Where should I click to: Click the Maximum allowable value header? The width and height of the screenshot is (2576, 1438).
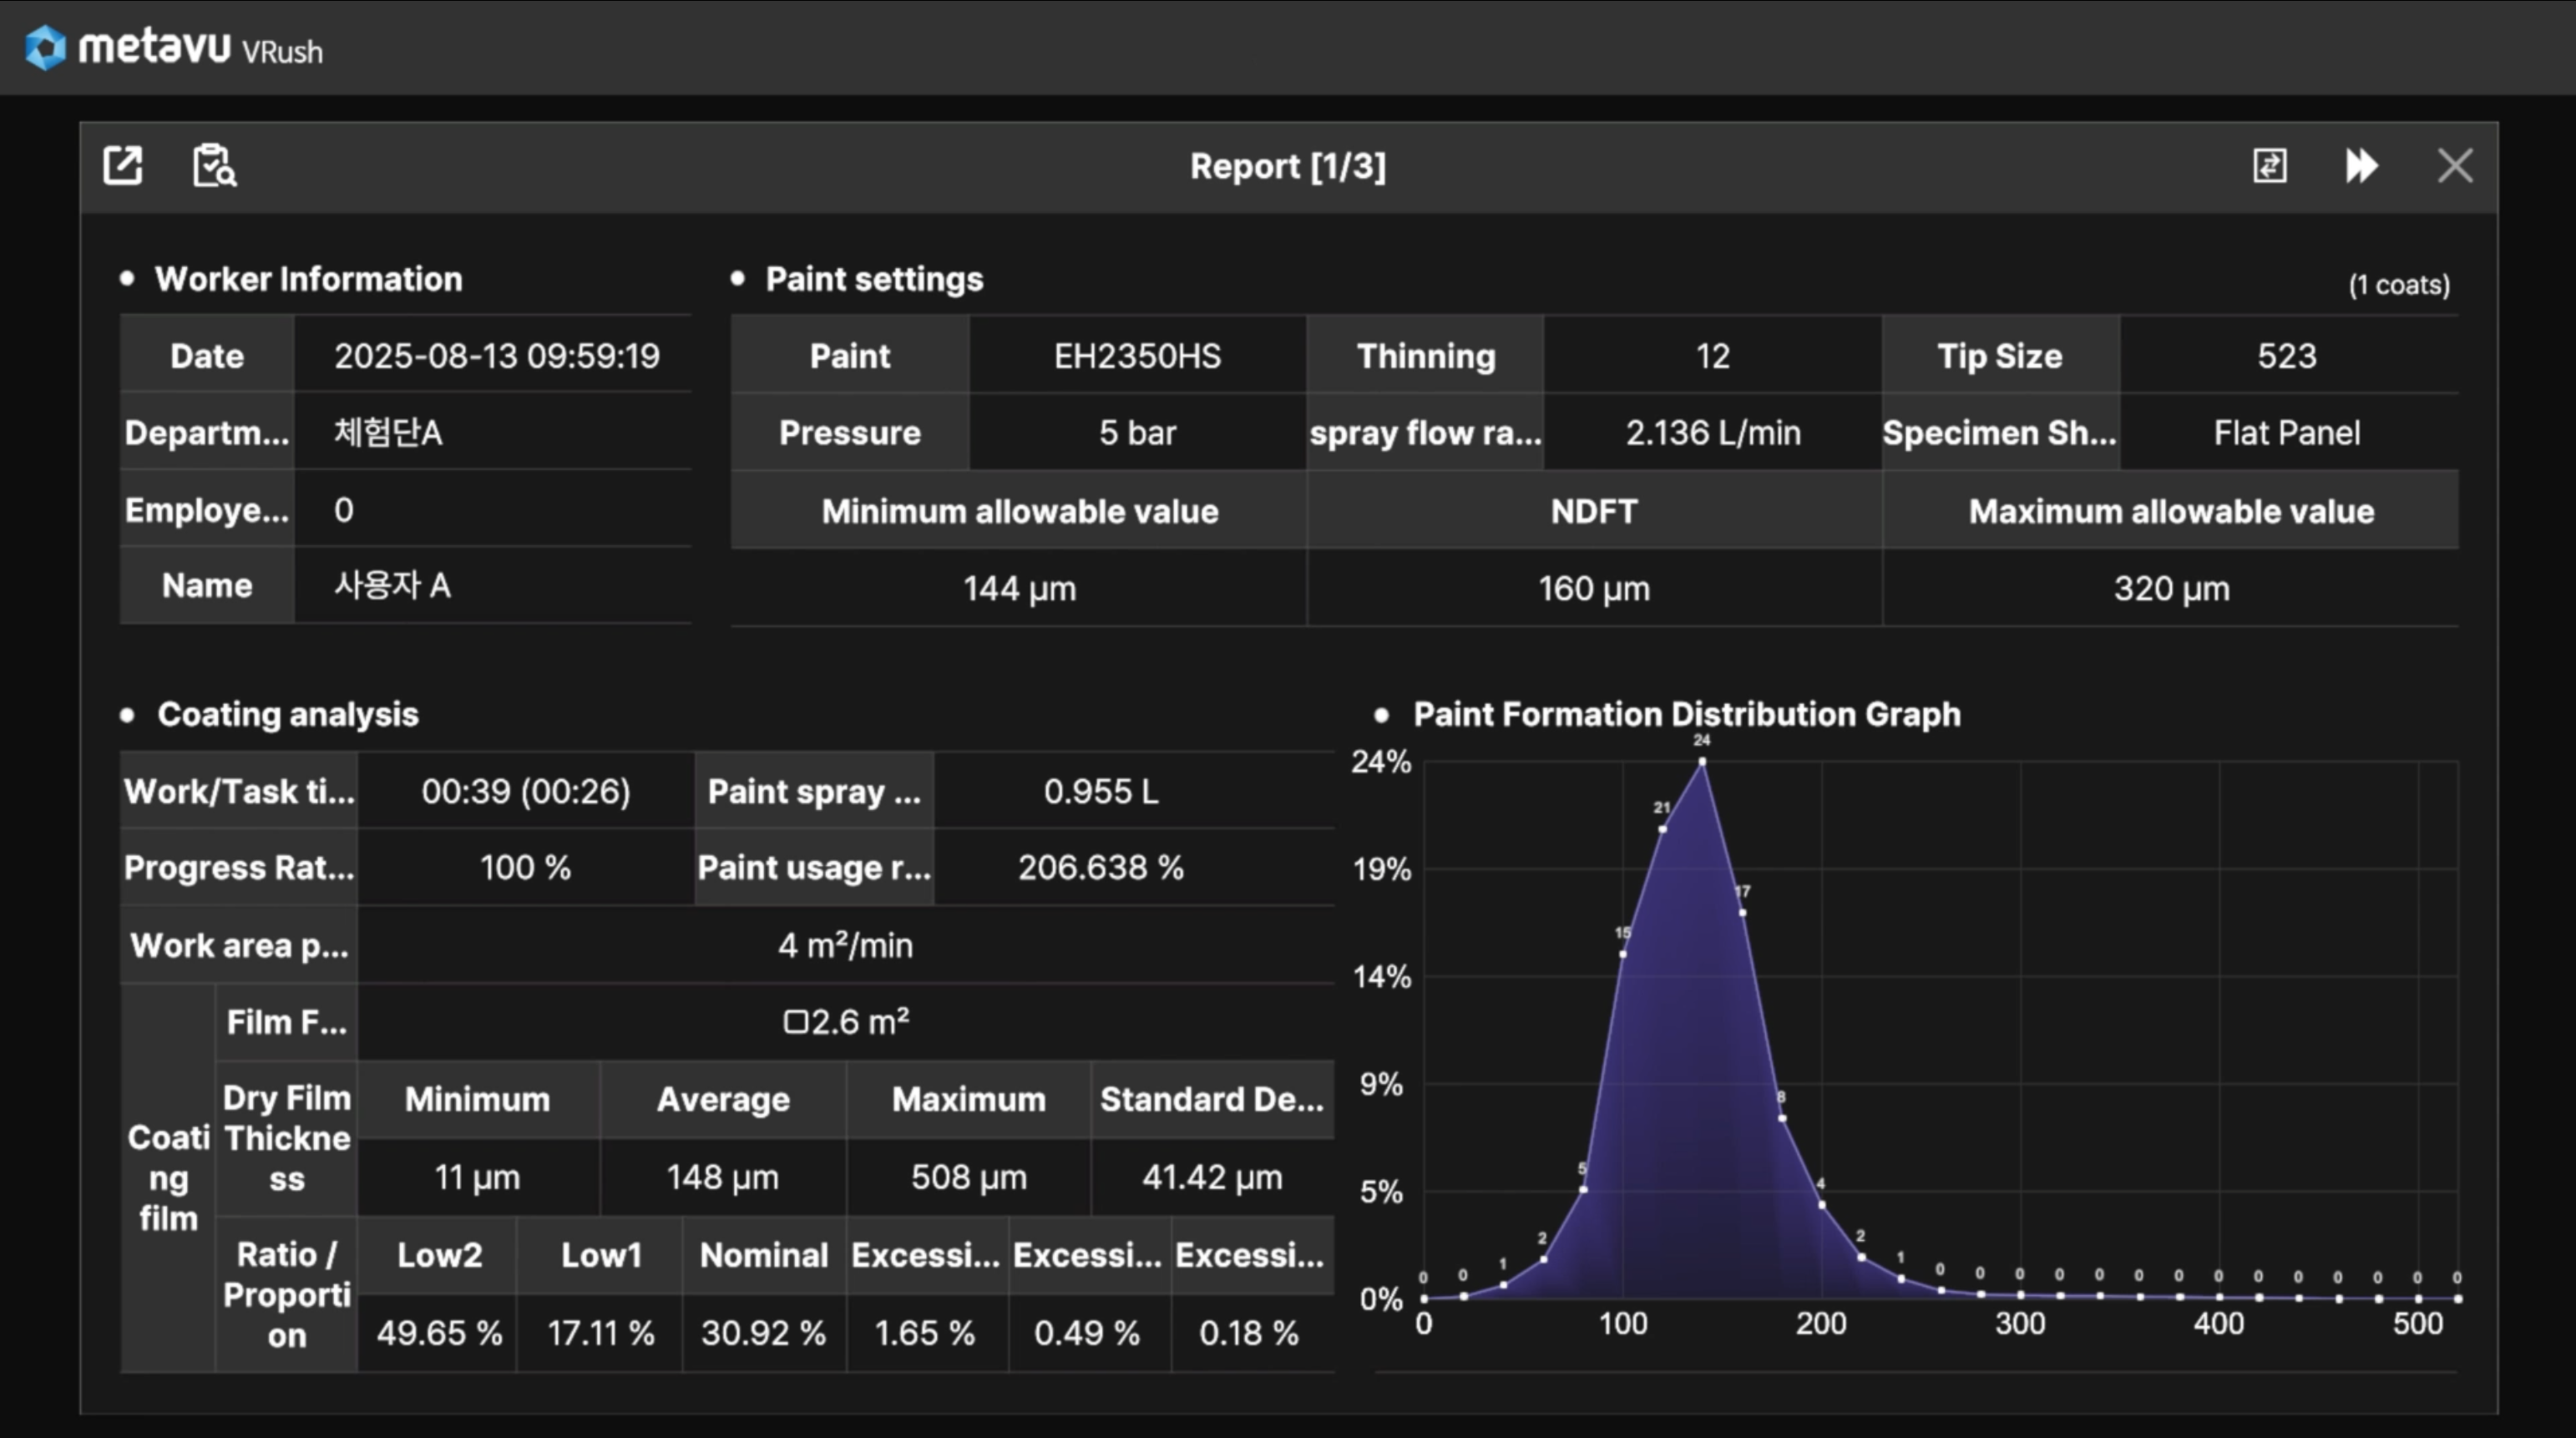click(x=2170, y=512)
